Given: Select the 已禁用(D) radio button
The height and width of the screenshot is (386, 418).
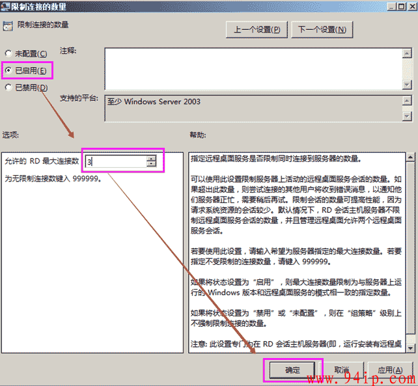Looking at the screenshot, I should [x=8, y=87].
